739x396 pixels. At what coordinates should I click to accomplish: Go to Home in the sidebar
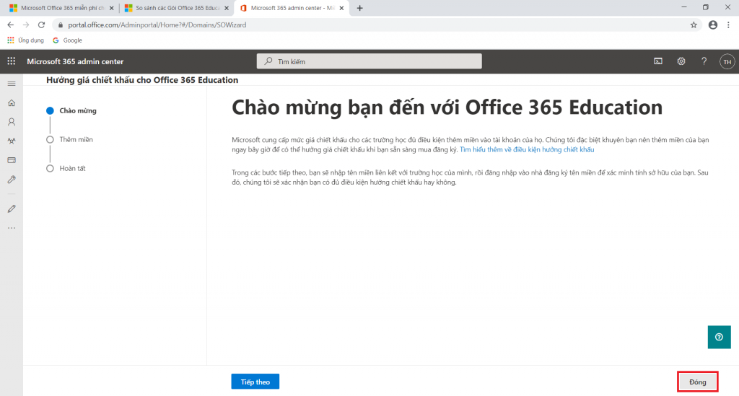point(12,102)
